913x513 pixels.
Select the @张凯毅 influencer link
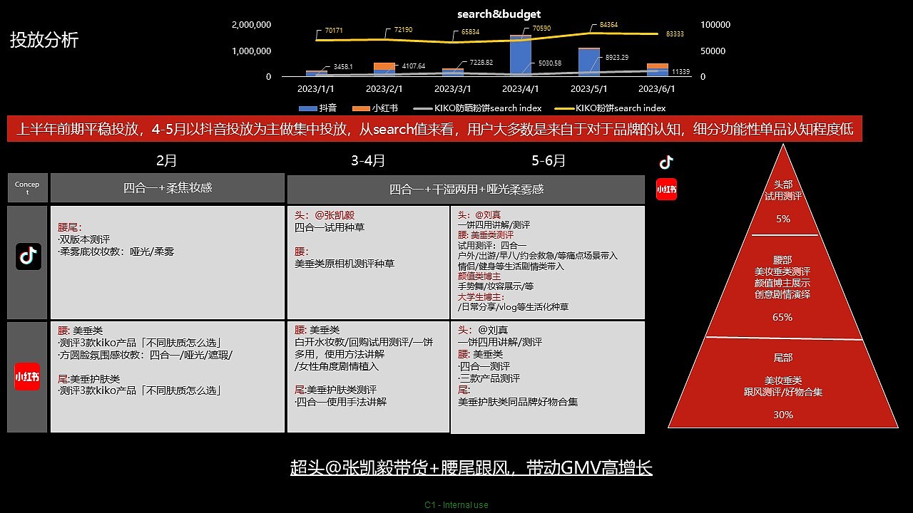[335, 215]
